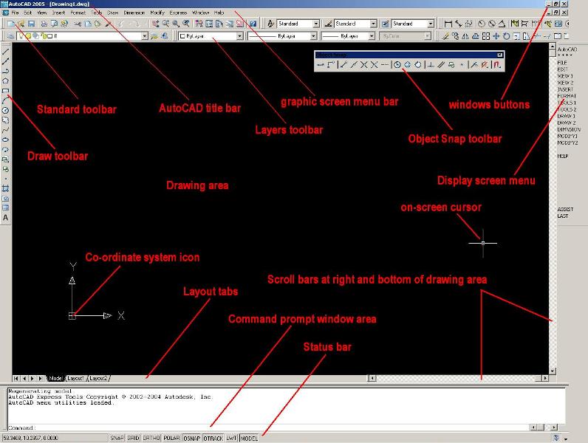Choose the Circle draw tool
This screenshot has width=588, height=443.
(x=6, y=110)
